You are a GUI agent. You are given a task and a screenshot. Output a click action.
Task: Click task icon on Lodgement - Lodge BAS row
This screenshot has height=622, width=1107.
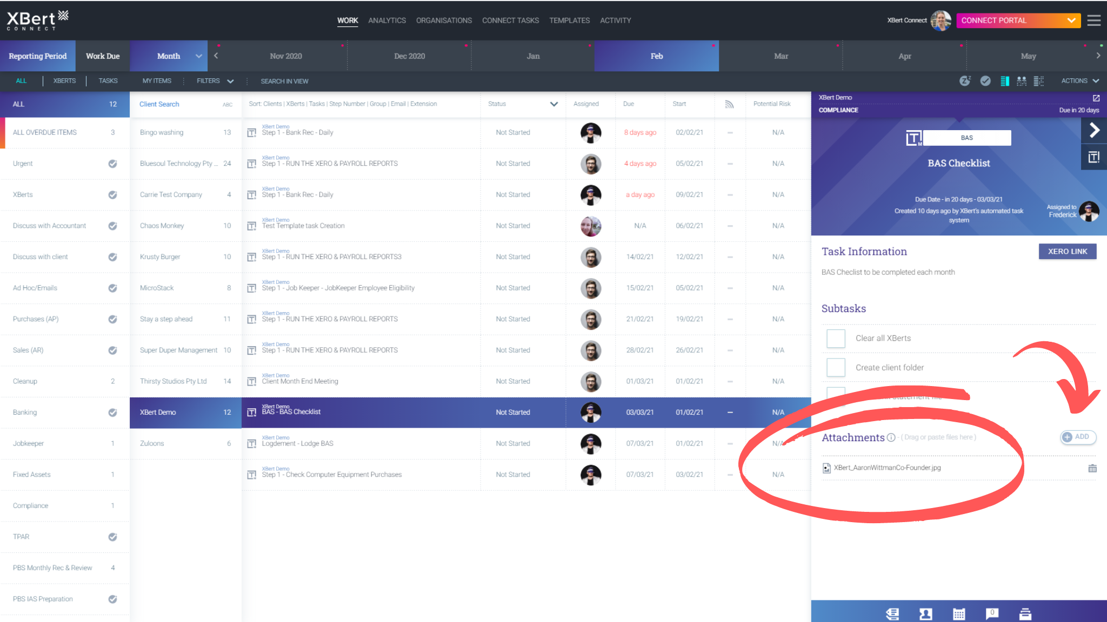point(251,444)
